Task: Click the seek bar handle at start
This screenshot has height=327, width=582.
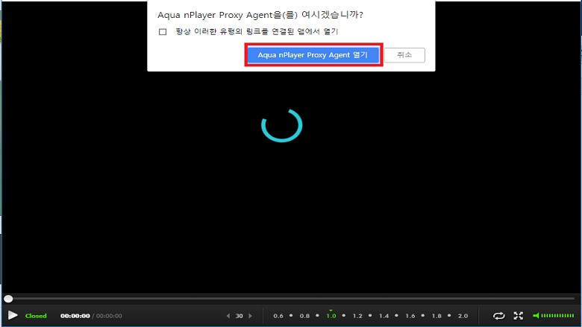Action: pyautogui.click(x=8, y=299)
